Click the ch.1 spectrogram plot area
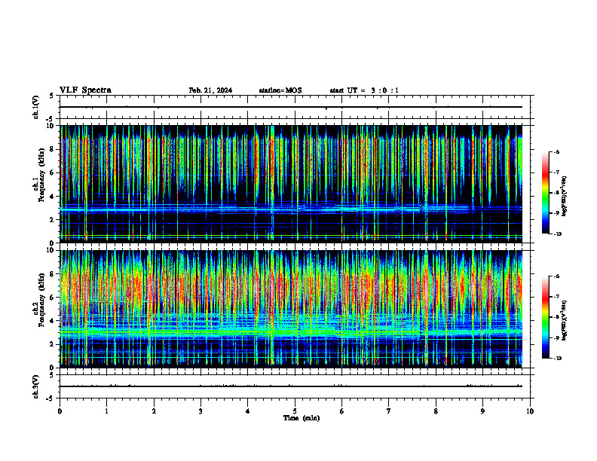 click(291, 184)
